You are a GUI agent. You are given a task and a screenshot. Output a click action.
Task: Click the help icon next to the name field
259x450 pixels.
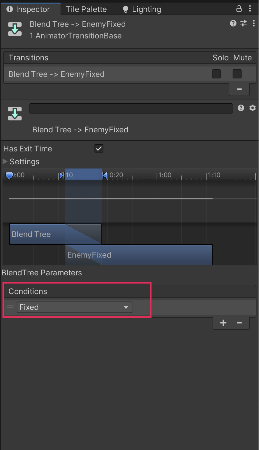coord(241,108)
